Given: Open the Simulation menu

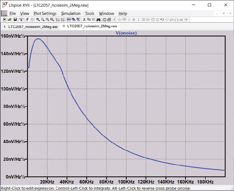Looking at the screenshot, I should click(x=71, y=13).
